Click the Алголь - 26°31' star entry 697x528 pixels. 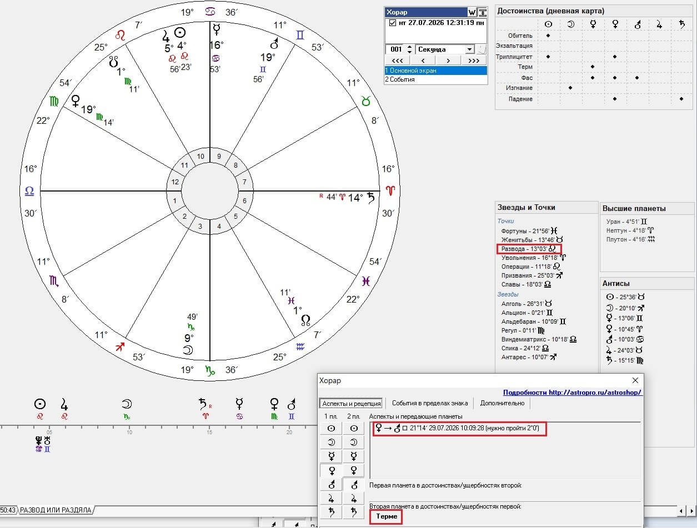[x=527, y=304]
